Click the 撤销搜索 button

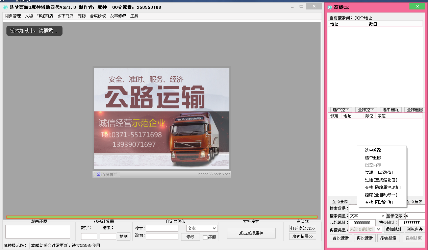389,238
